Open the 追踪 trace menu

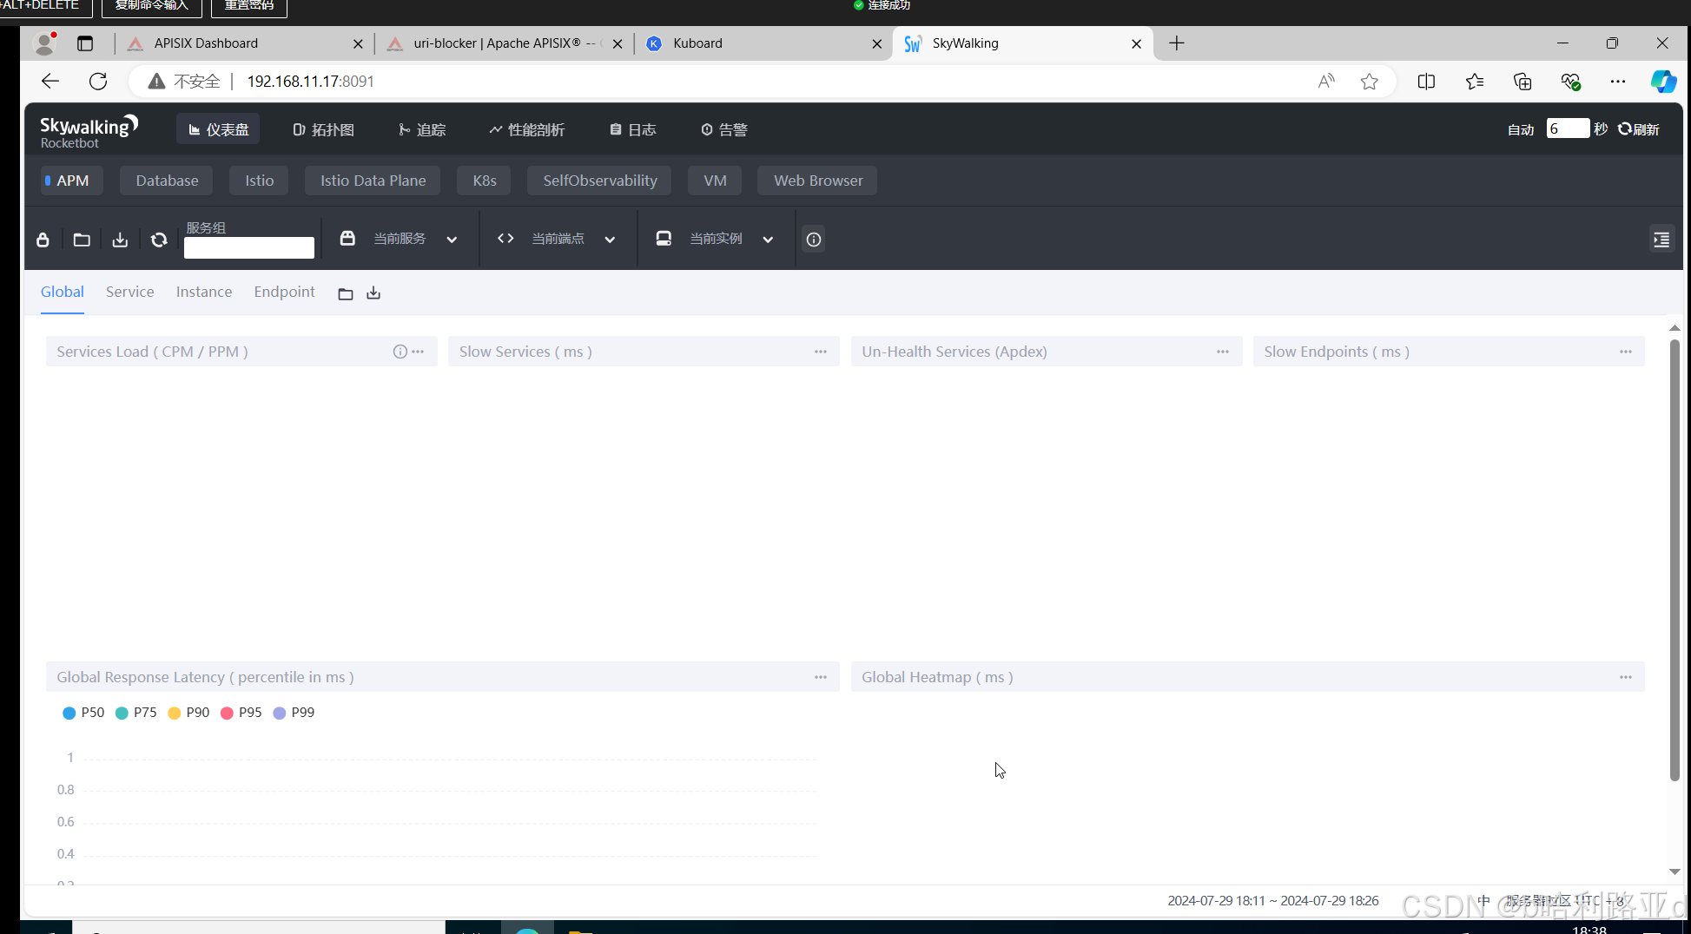click(422, 129)
